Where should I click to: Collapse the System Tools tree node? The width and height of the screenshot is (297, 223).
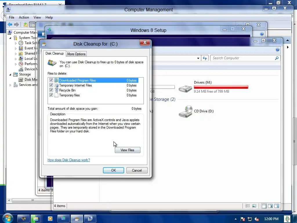pyautogui.click(x=10, y=38)
